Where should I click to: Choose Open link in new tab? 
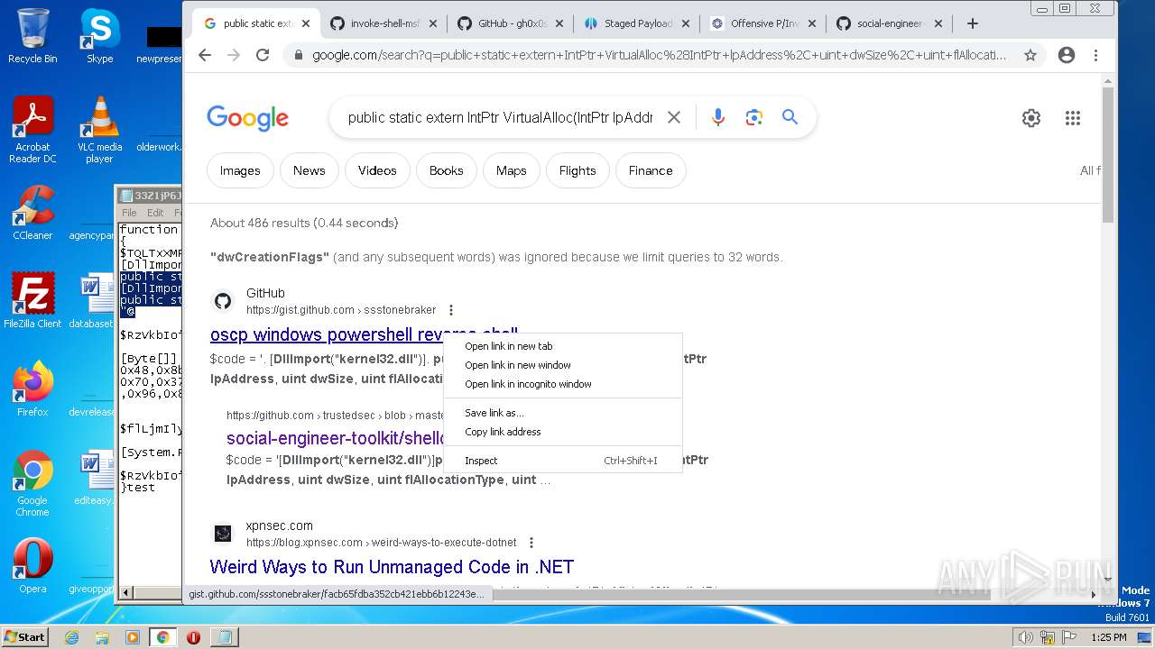point(563,346)
